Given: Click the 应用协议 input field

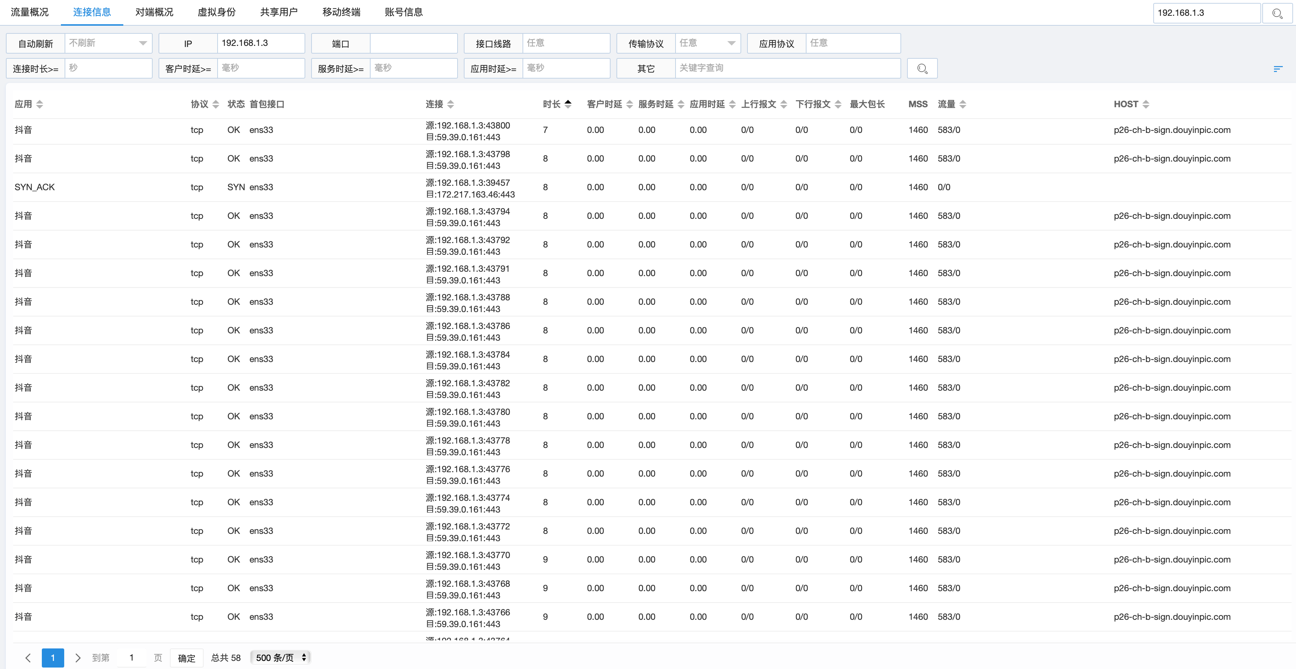Looking at the screenshot, I should click(x=853, y=43).
